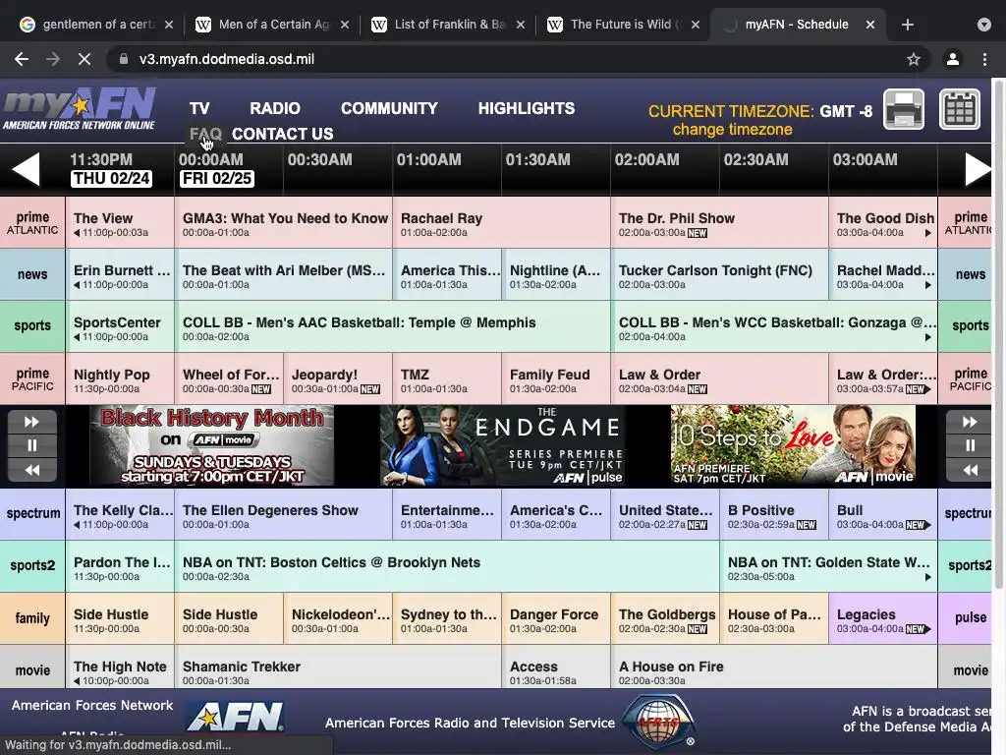Go to earlier times with left arrow
Viewport: 1006px width, 755px height.
[x=26, y=169]
